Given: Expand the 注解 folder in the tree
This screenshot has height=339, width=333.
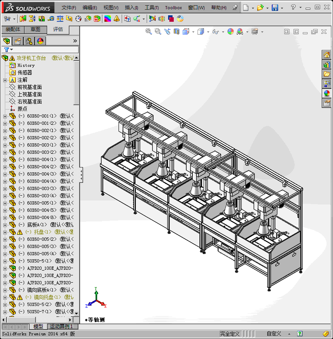Looking at the screenshot, I should click(5, 80).
